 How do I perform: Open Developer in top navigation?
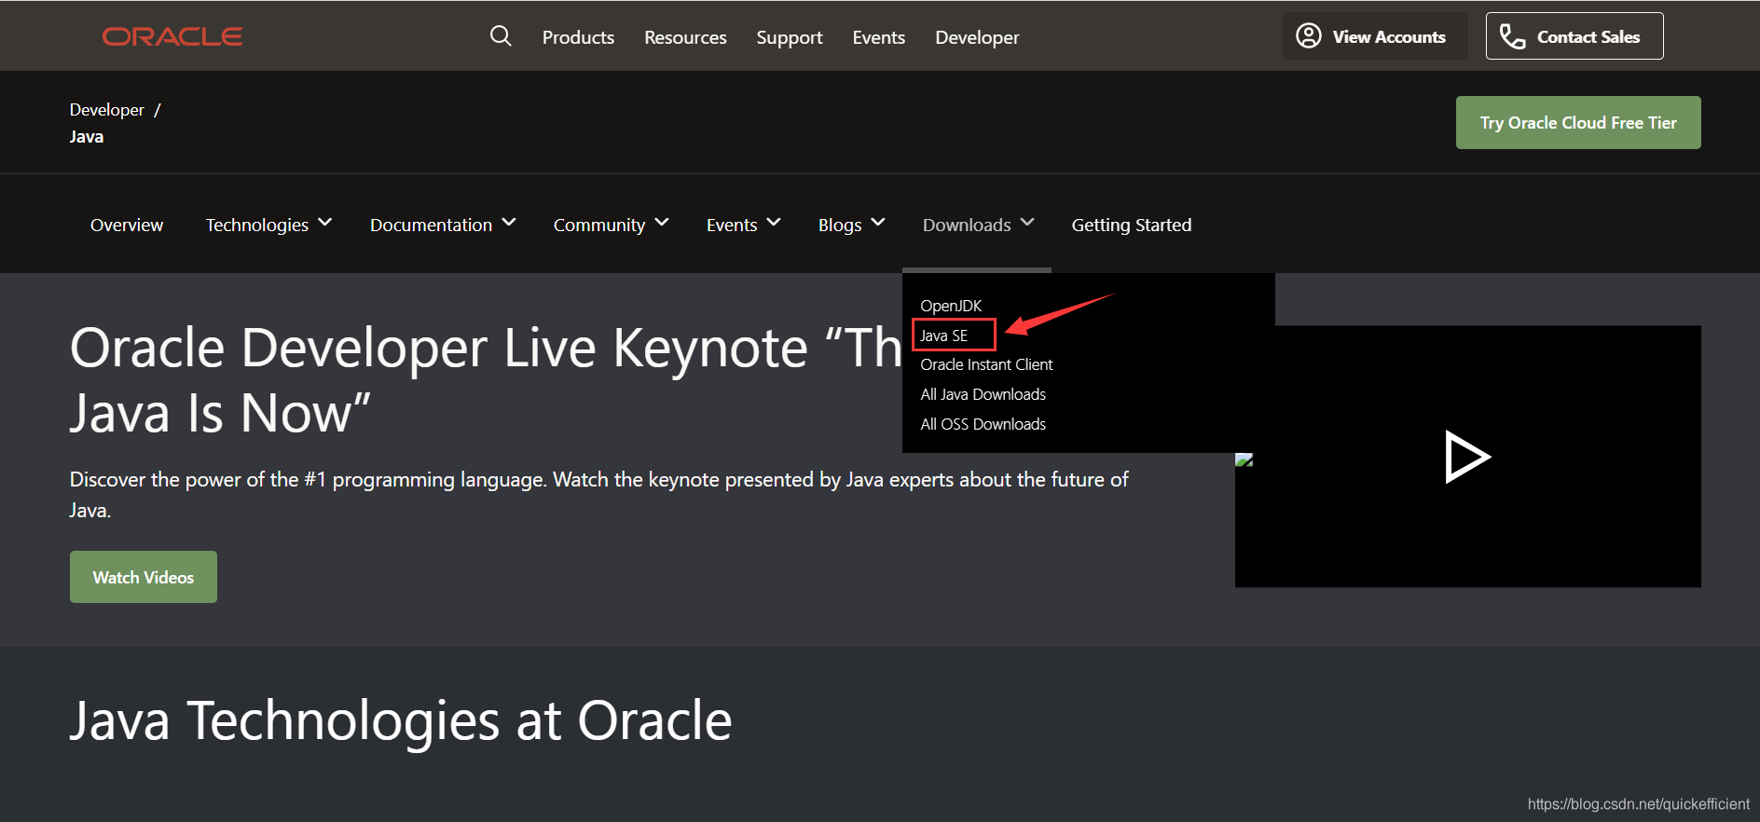coord(977,37)
